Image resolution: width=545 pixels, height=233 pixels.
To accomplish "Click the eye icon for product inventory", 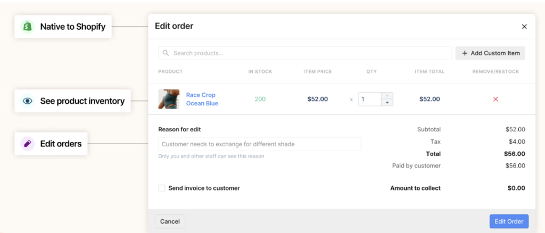I will click(28, 101).
